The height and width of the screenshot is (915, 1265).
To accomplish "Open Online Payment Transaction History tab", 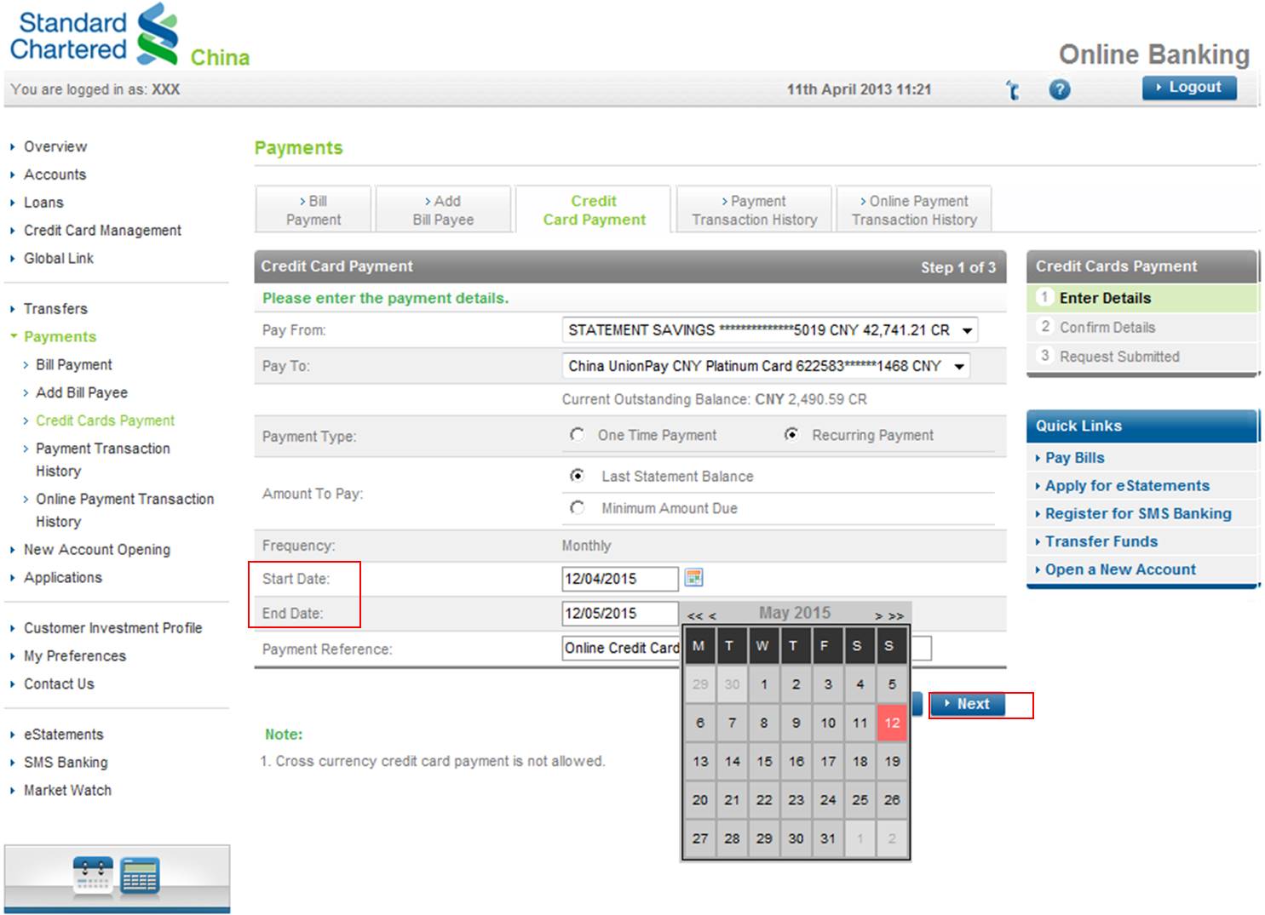I will 914,209.
